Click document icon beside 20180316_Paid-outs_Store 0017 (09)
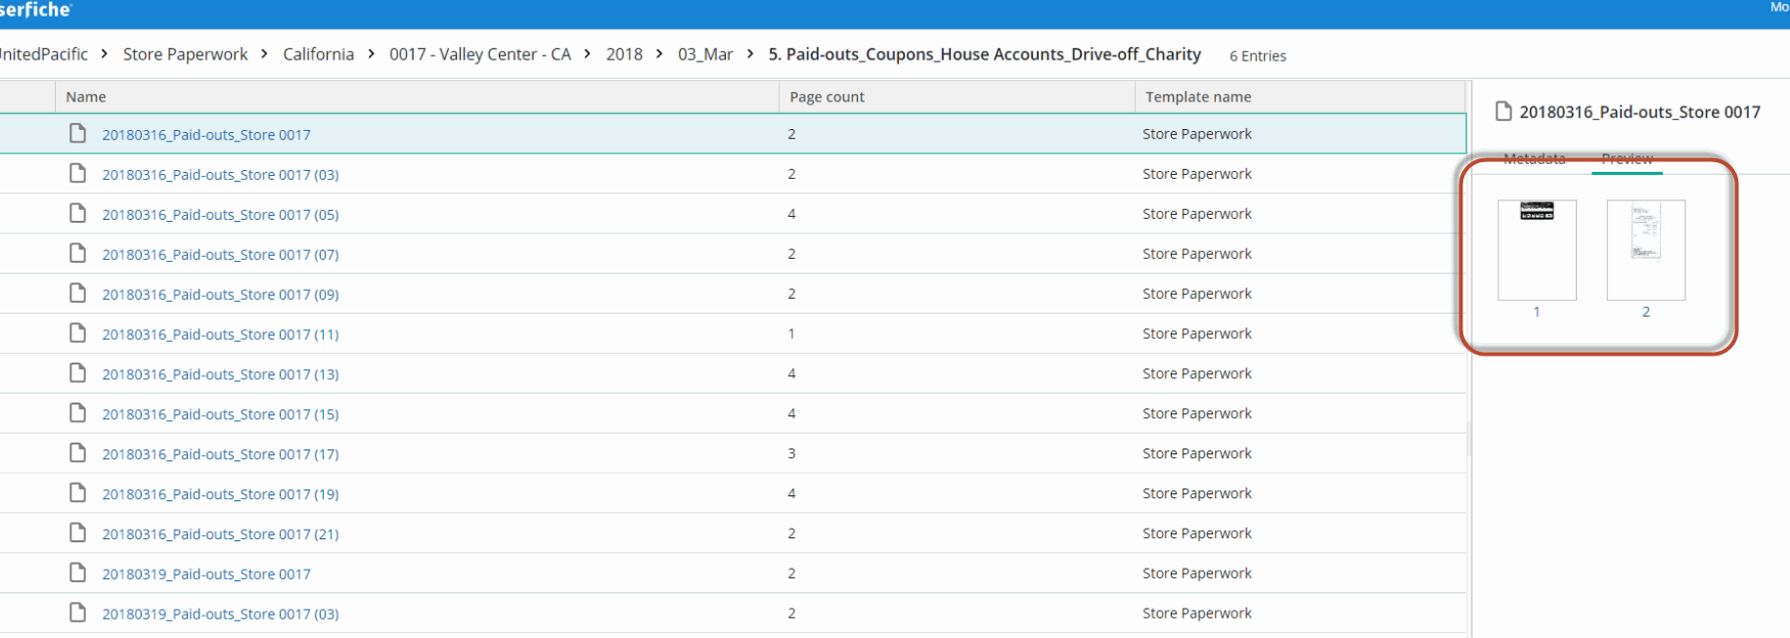This screenshot has height=638, width=1790. (x=78, y=293)
